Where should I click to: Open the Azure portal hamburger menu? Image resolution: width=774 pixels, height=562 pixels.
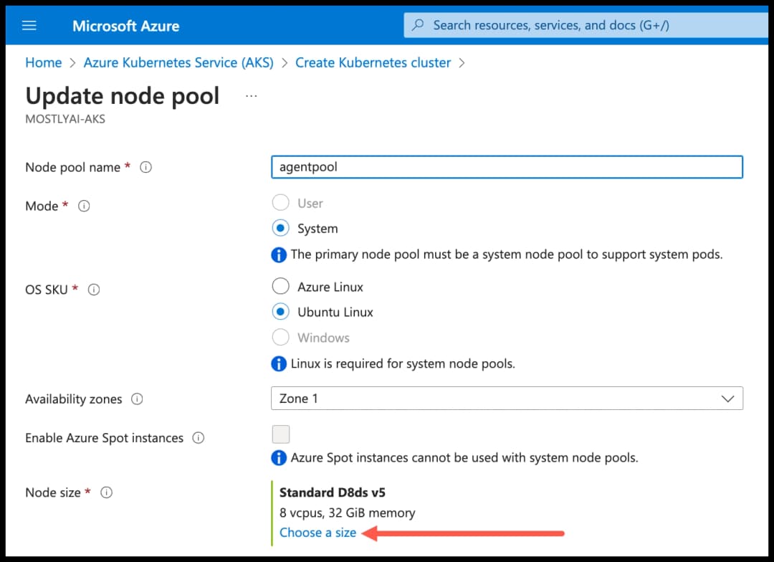click(x=29, y=24)
